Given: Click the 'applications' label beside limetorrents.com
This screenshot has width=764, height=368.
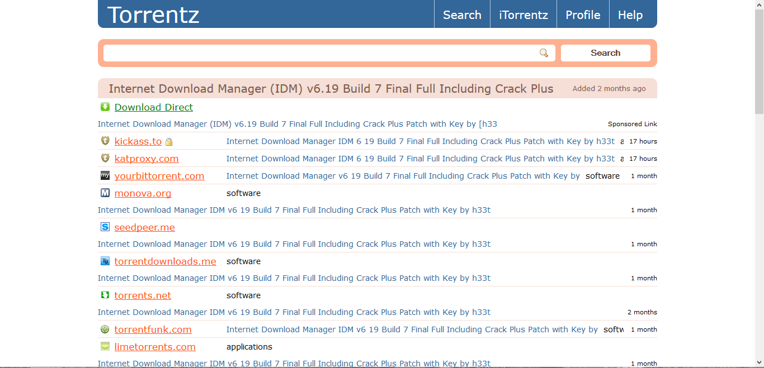Looking at the screenshot, I should [x=249, y=347].
